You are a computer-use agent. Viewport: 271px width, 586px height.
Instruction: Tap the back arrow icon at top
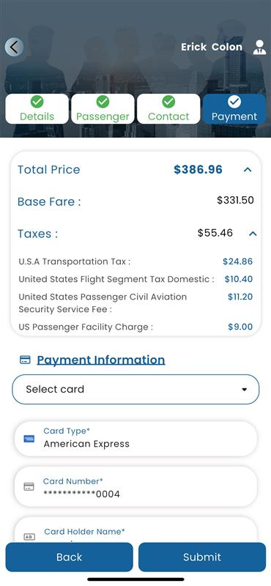(x=14, y=47)
